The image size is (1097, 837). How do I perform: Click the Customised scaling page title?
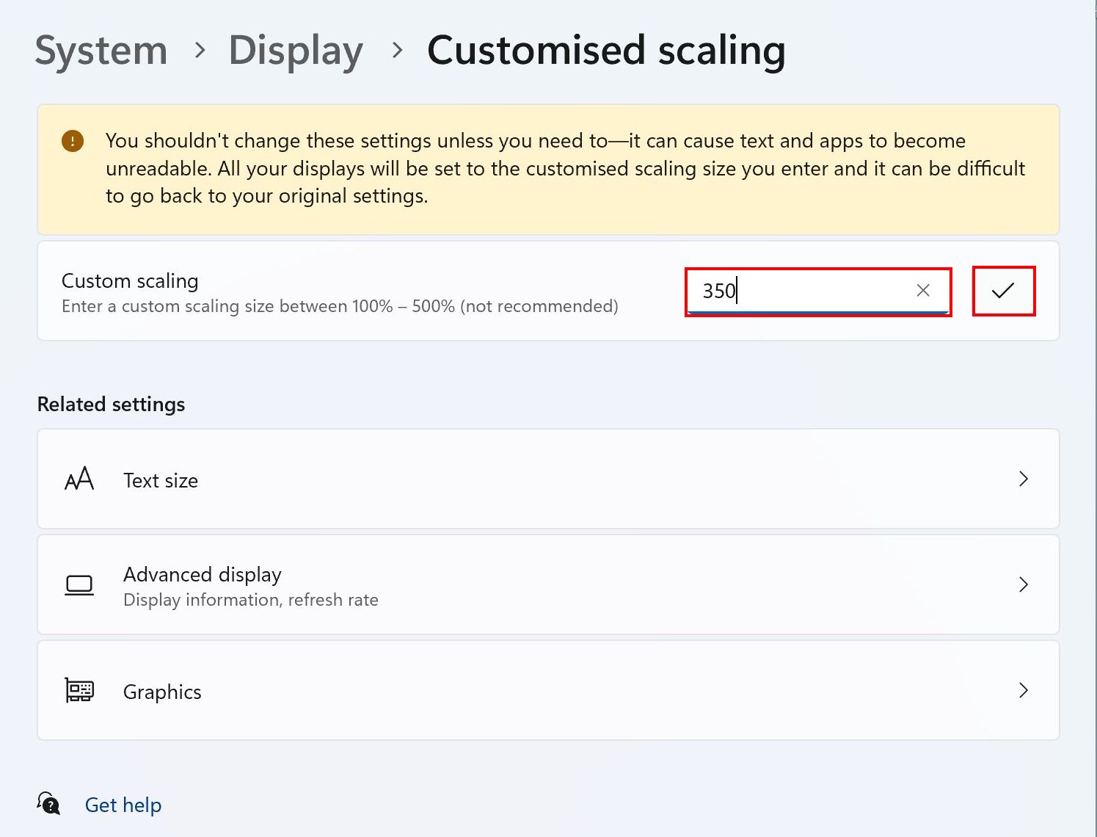click(606, 50)
